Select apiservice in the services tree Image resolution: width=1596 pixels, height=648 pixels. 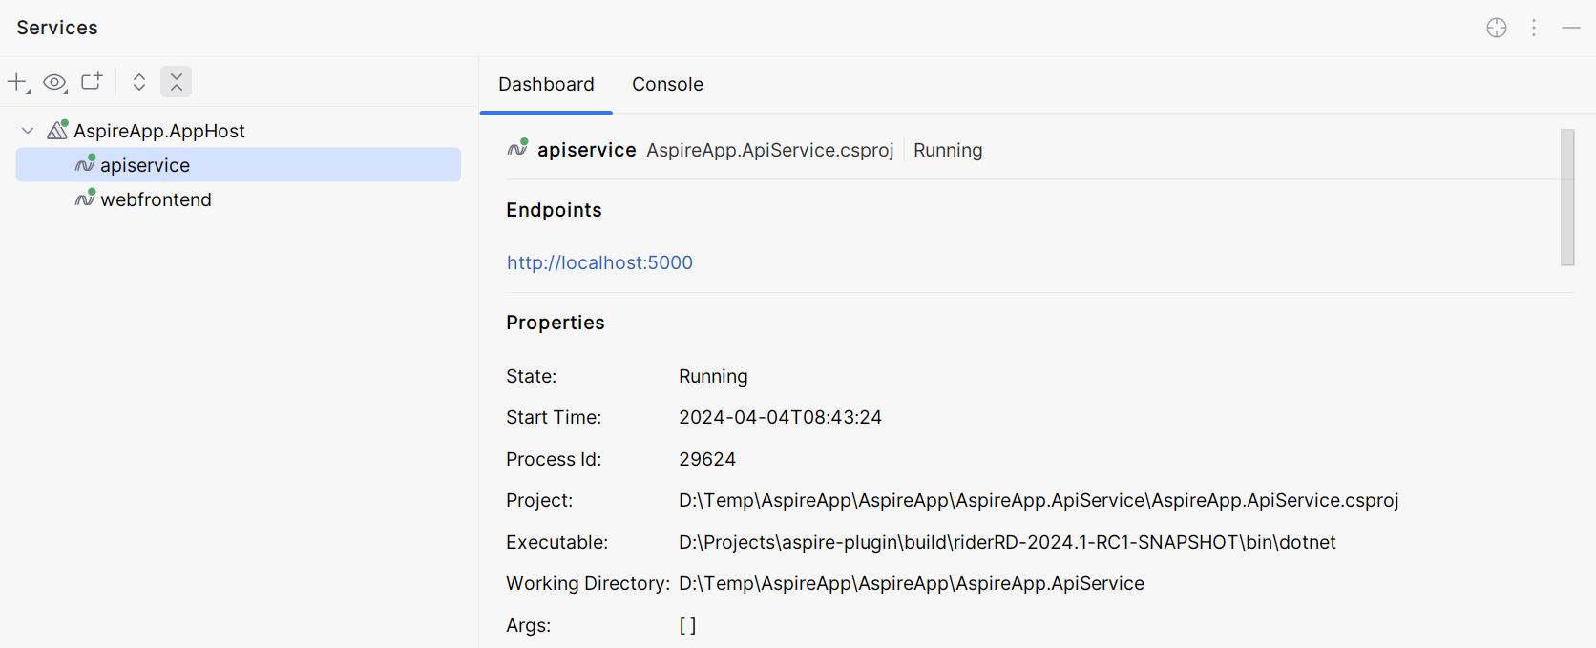[145, 165]
